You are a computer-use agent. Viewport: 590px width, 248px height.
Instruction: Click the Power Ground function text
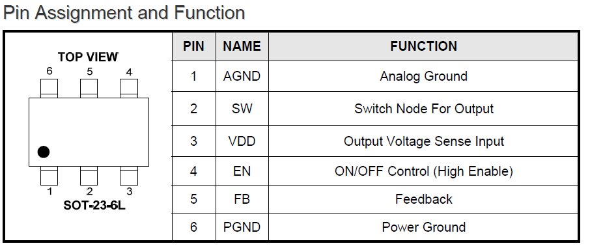tap(424, 227)
